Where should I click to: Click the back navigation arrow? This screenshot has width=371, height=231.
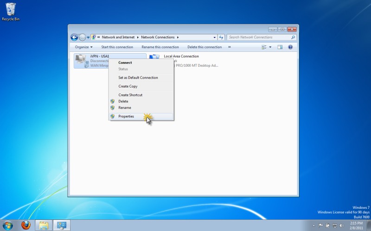point(74,37)
